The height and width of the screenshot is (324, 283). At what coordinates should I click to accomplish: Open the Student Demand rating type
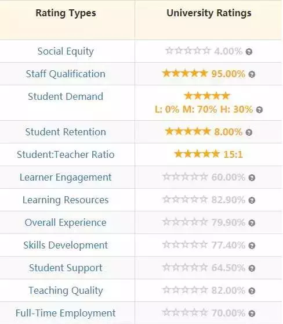(66, 96)
